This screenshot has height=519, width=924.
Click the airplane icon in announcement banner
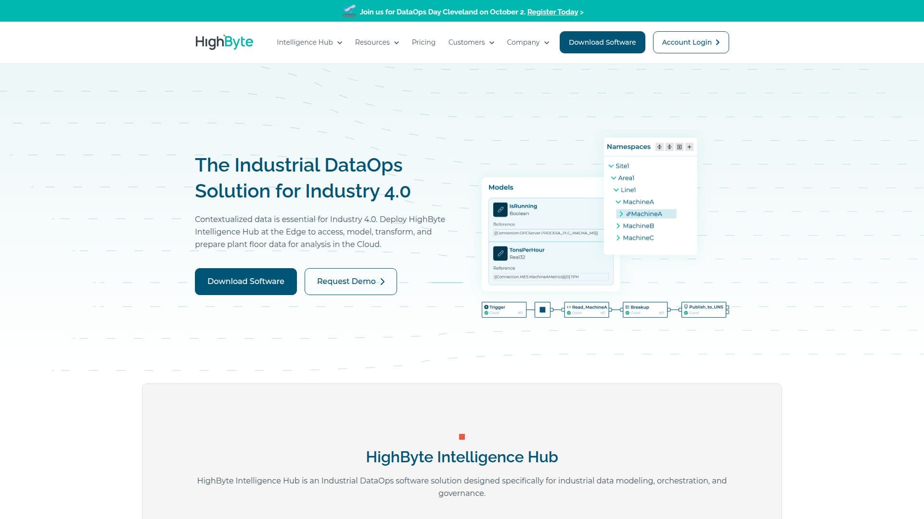(349, 11)
